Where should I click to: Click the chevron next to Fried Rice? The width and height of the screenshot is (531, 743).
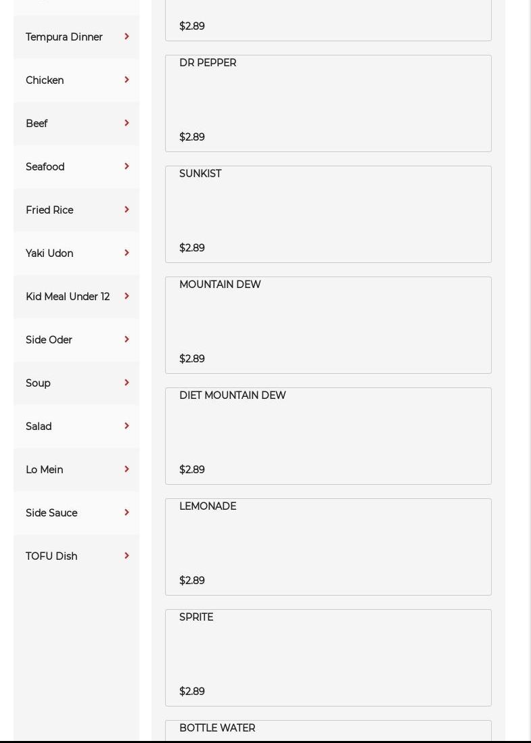click(126, 210)
